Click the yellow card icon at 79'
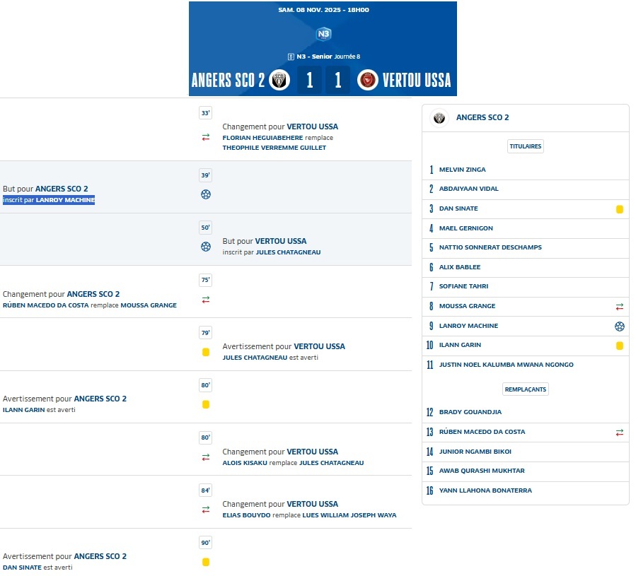Screen dimensions: 636x576 click(x=206, y=352)
